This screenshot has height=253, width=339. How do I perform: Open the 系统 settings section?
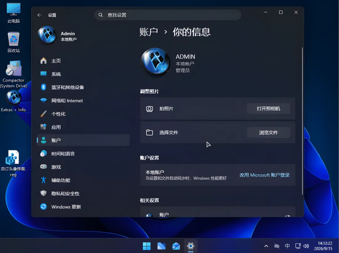pos(83,74)
